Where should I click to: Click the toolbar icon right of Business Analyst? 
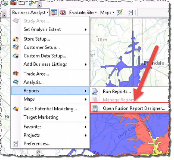54,12
